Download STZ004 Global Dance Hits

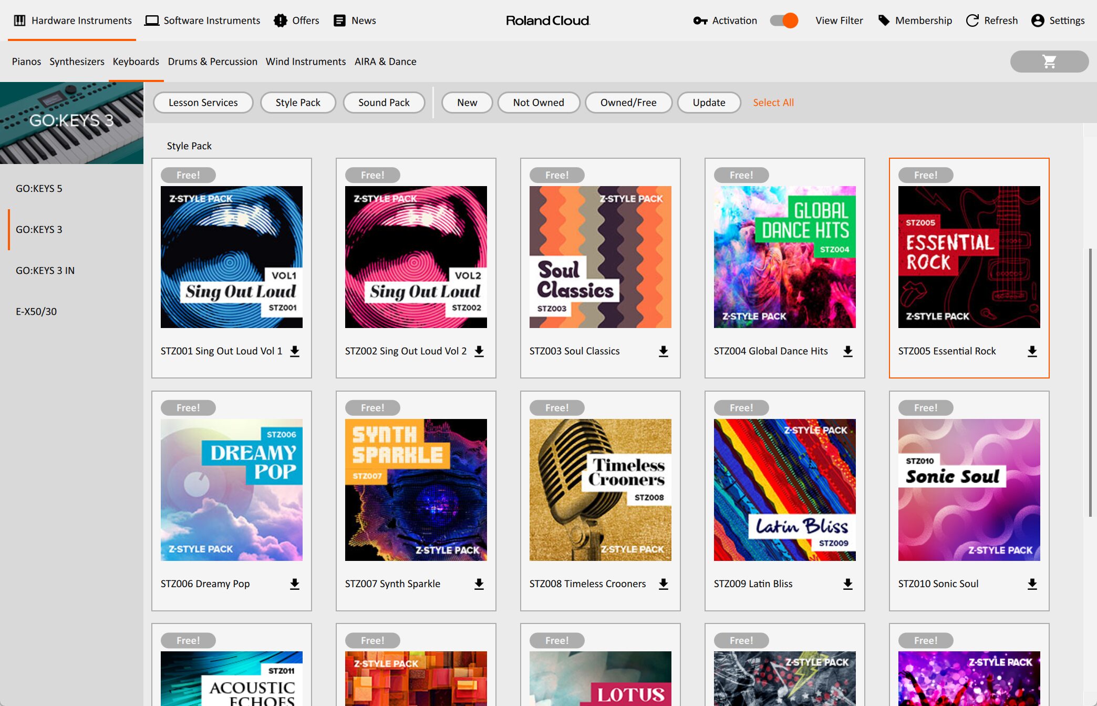point(848,351)
